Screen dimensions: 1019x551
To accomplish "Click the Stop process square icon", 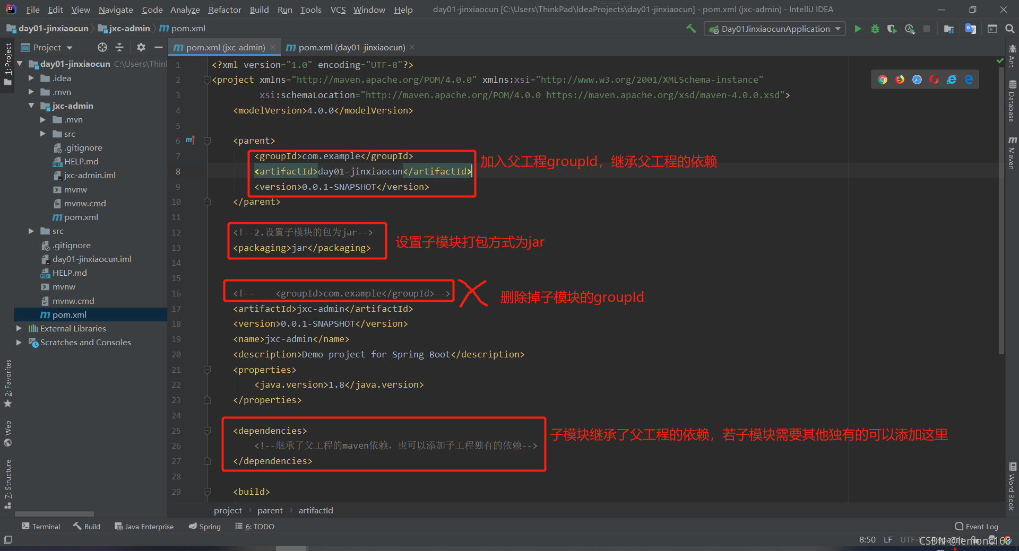I will click(927, 29).
